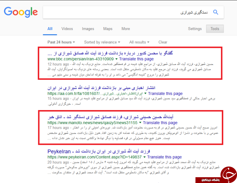237x183 pixels.
Task: Expand the arrow beside the manoto.news URL
Action: coord(140,123)
